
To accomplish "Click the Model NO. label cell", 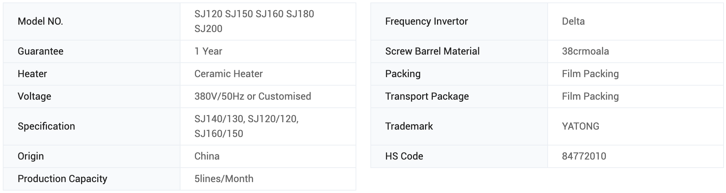I will (x=40, y=21).
